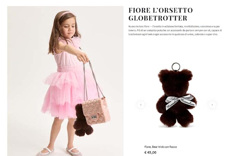Open the brown teddy bear product image
The image size is (248, 156).
point(177,95)
